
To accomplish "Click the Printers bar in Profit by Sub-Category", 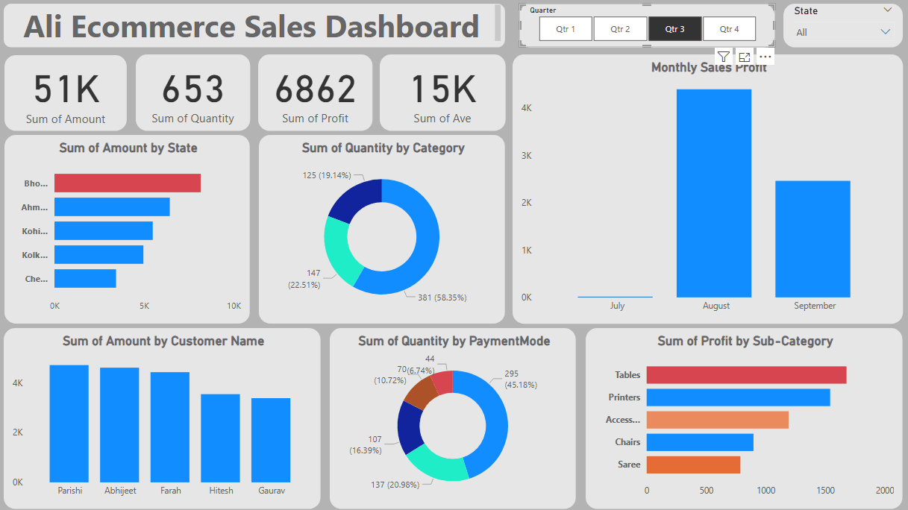I will click(738, 397).
